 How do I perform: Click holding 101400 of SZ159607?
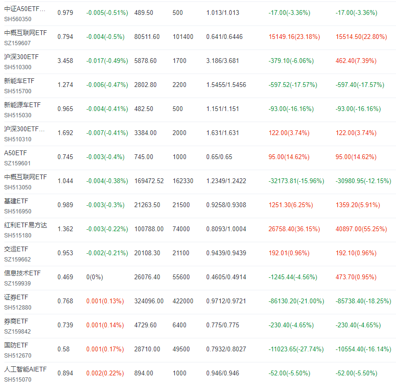click(183, 37)
